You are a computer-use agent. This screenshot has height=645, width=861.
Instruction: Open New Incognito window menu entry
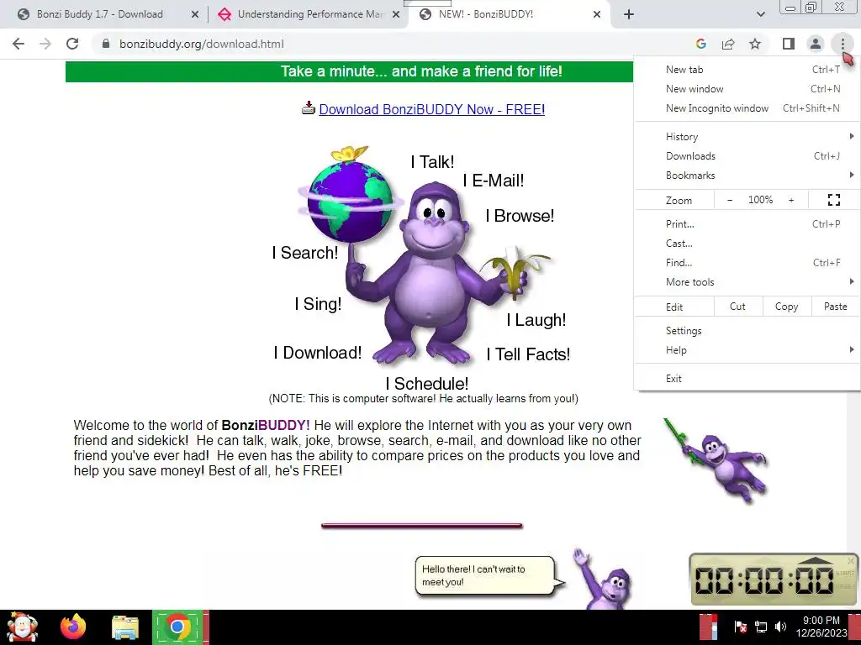click(x=747, y=108)
